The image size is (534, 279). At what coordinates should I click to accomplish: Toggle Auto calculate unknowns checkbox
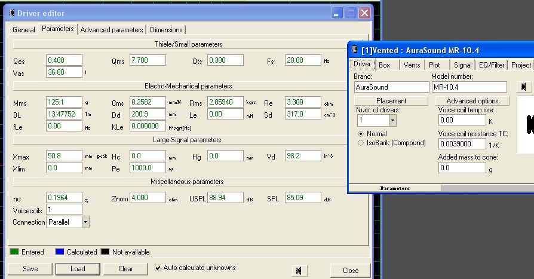(158, 268)
